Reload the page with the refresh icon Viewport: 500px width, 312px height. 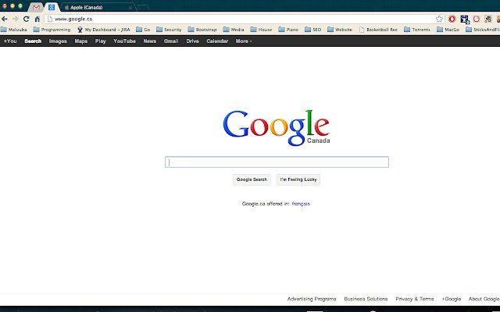[x=26, y=19]
